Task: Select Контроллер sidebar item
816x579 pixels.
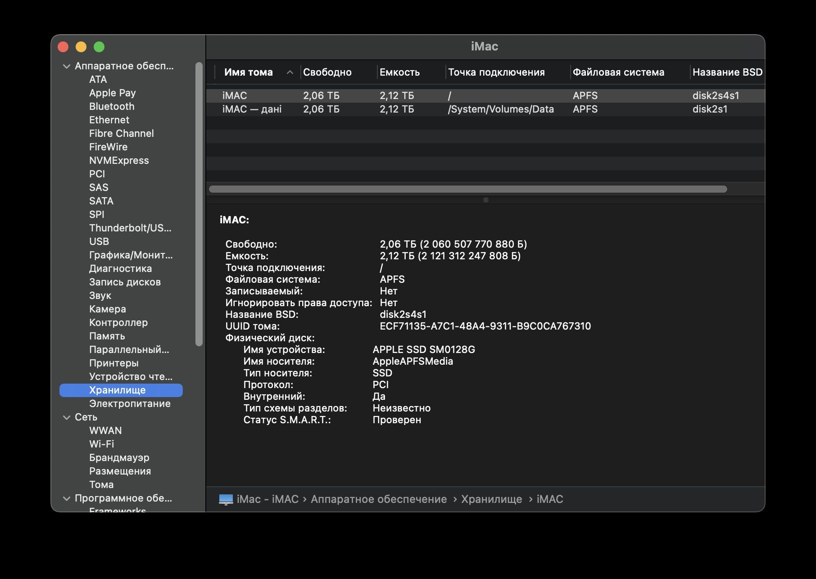Action: pos(118,323)
